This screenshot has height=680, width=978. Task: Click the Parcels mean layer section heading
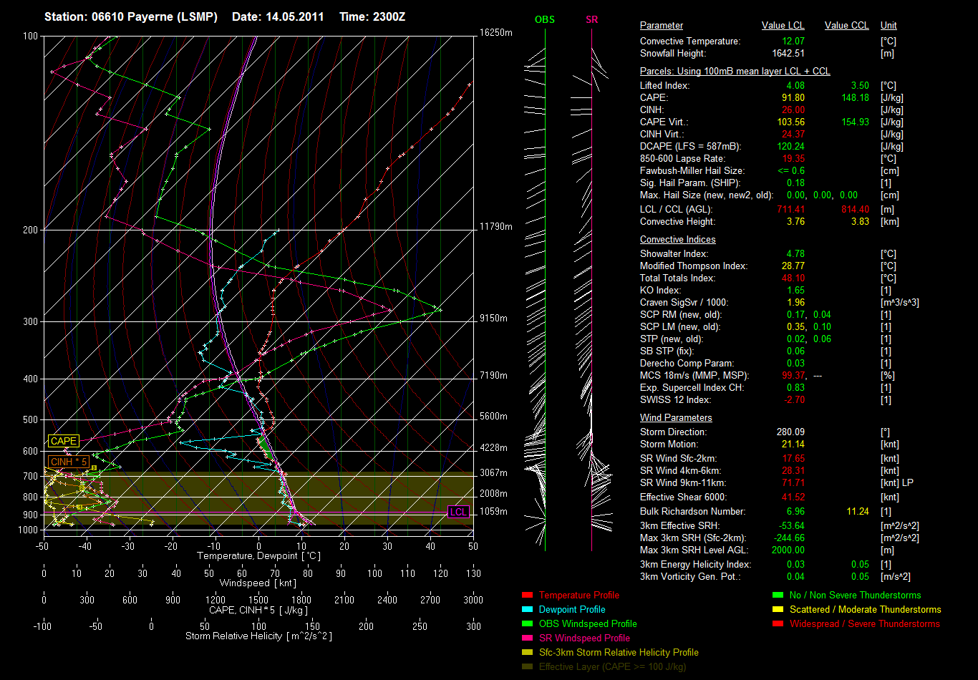coord(735,72)
